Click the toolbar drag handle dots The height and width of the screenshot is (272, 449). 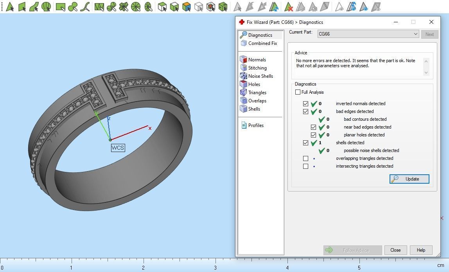(2, 7)
